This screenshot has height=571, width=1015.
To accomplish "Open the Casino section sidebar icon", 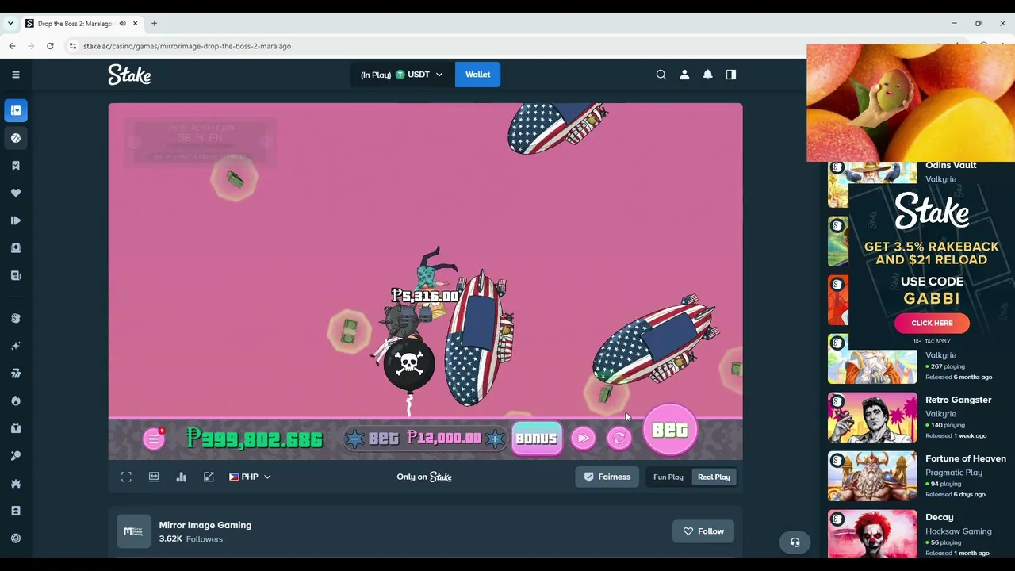I will click(15, 110).
